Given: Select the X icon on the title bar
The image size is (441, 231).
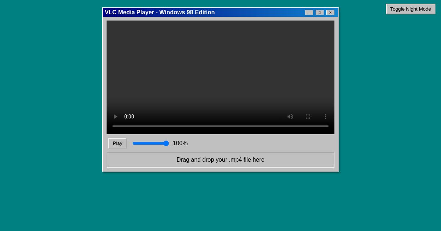Looking at the screenshot, I should [x=330, y=12].
